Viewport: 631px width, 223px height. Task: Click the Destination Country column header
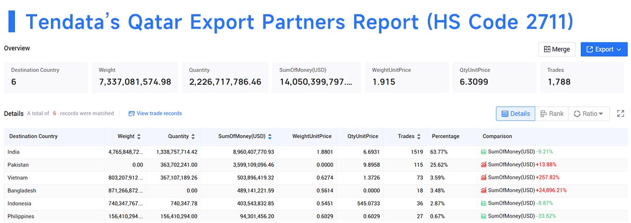33,136
